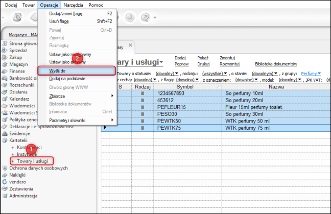
Task: Click the Pokaż link
Action: pos(203,58)
